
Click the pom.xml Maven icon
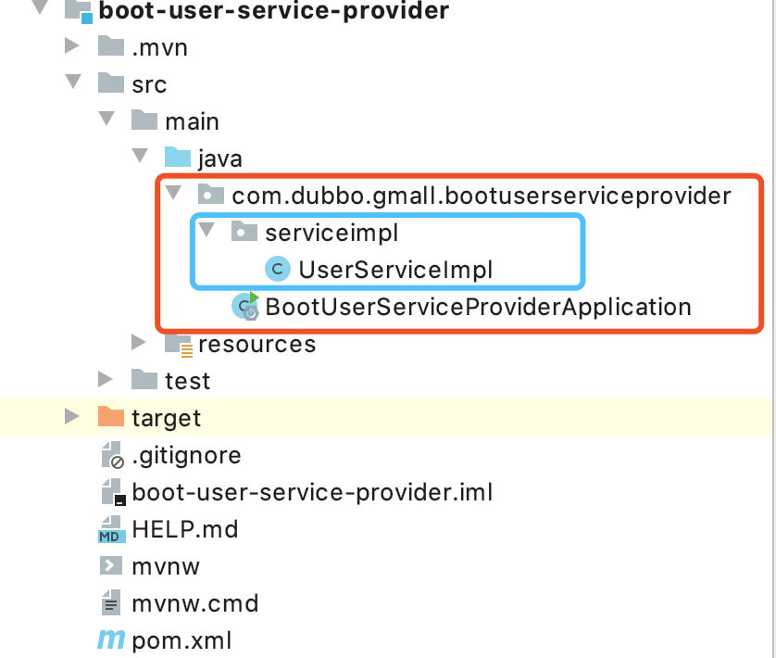pyautogui.click(x=111, y=639)
